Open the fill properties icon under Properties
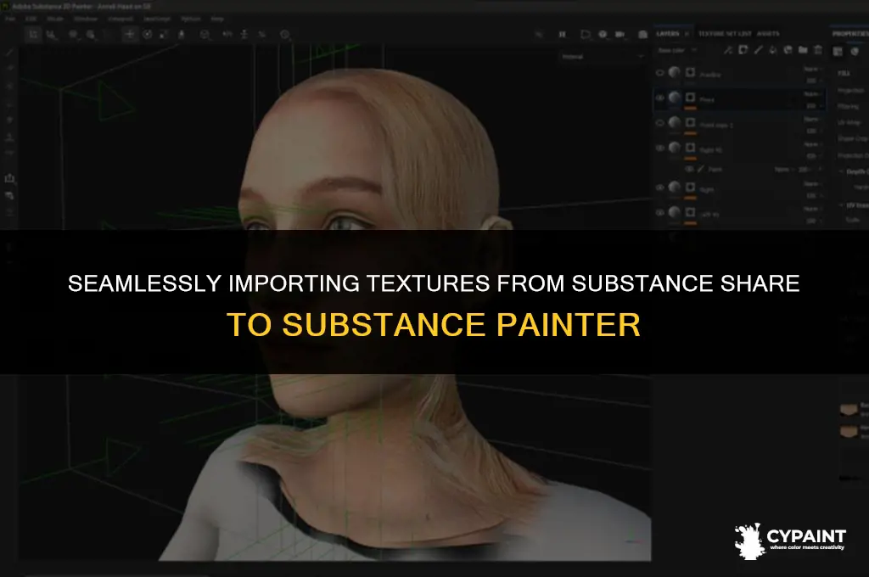Viewport: 869px width, 577px height. tap(838, 52)
